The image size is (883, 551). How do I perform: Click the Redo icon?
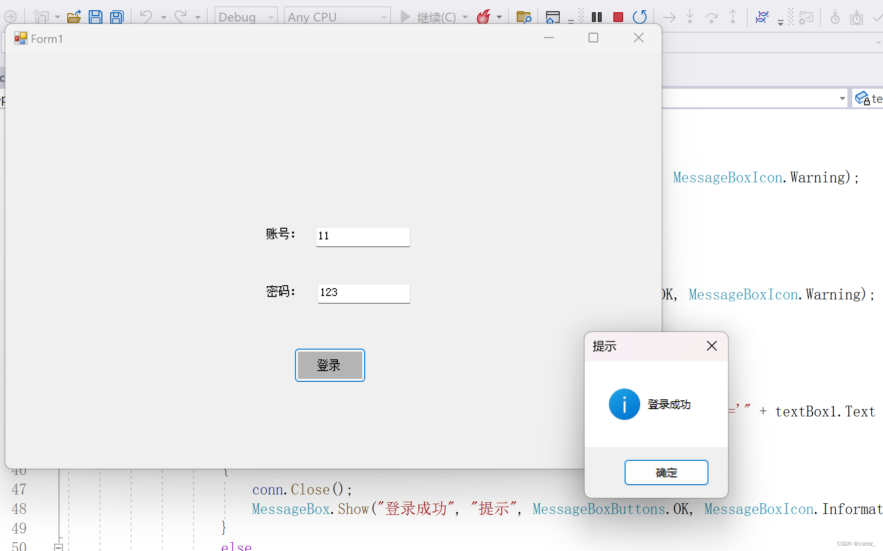point(180,16)
